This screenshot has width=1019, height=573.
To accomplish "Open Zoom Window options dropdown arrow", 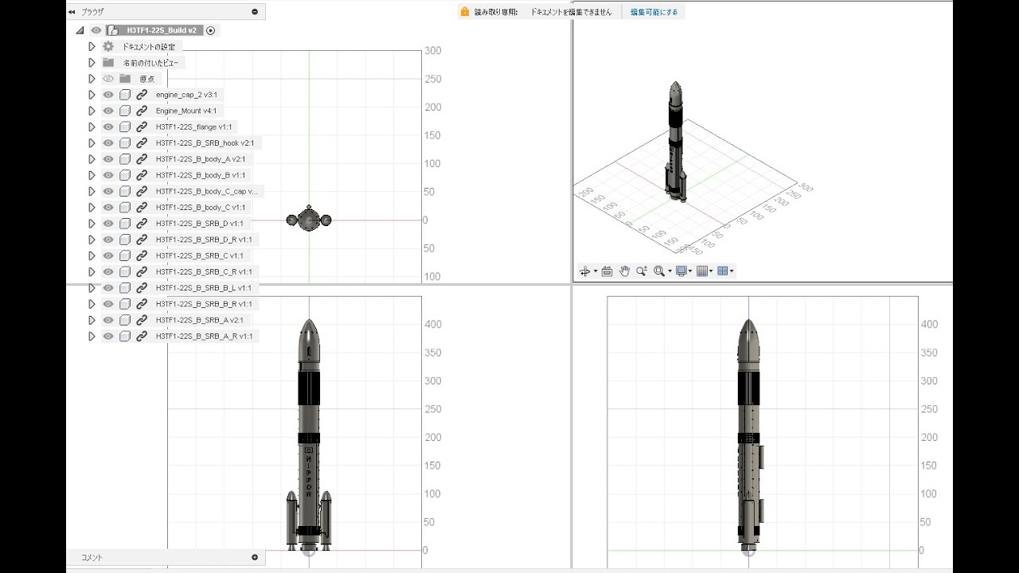I will coord(670,271).
